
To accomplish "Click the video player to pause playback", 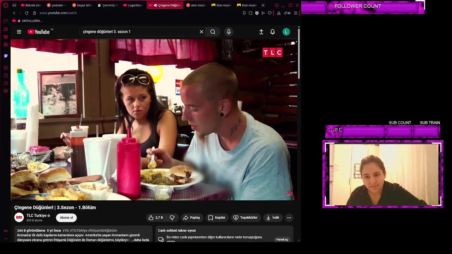I will (x=154, y=120).
